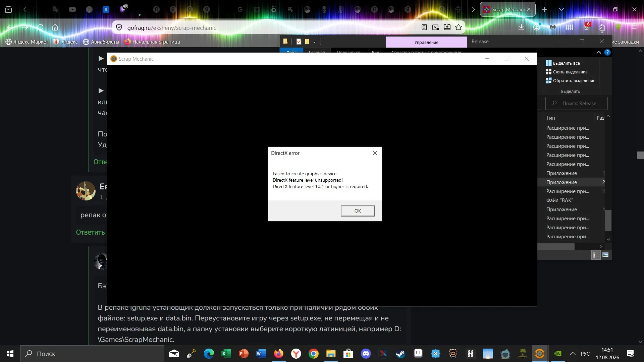
Task: Open Excel from the taskbar
Action: pos(226,354)
